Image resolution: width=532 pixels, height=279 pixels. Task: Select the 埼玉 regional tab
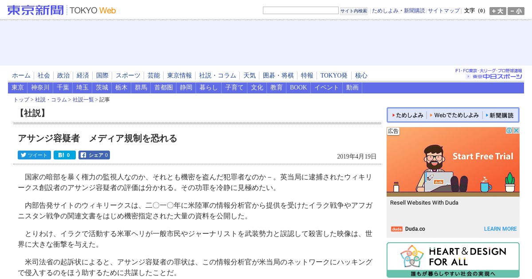[82, 88]
